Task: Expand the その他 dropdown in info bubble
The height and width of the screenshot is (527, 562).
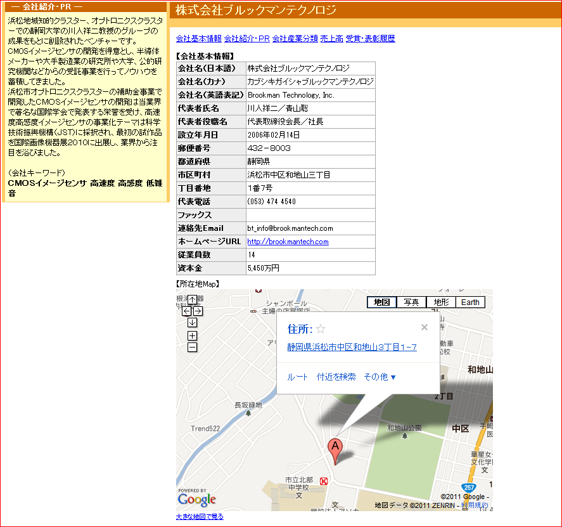Action: (x=380, y=377)
